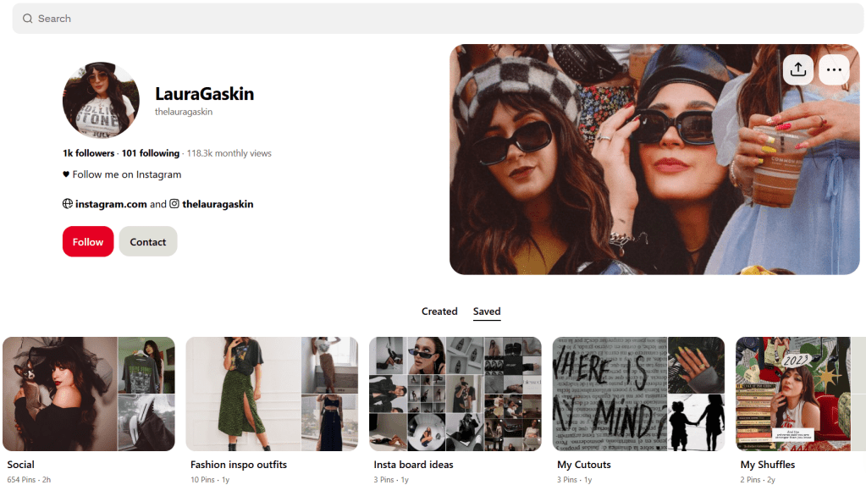Click the Instagram logo icon beside thelauragaskin

tap(174, 204)
